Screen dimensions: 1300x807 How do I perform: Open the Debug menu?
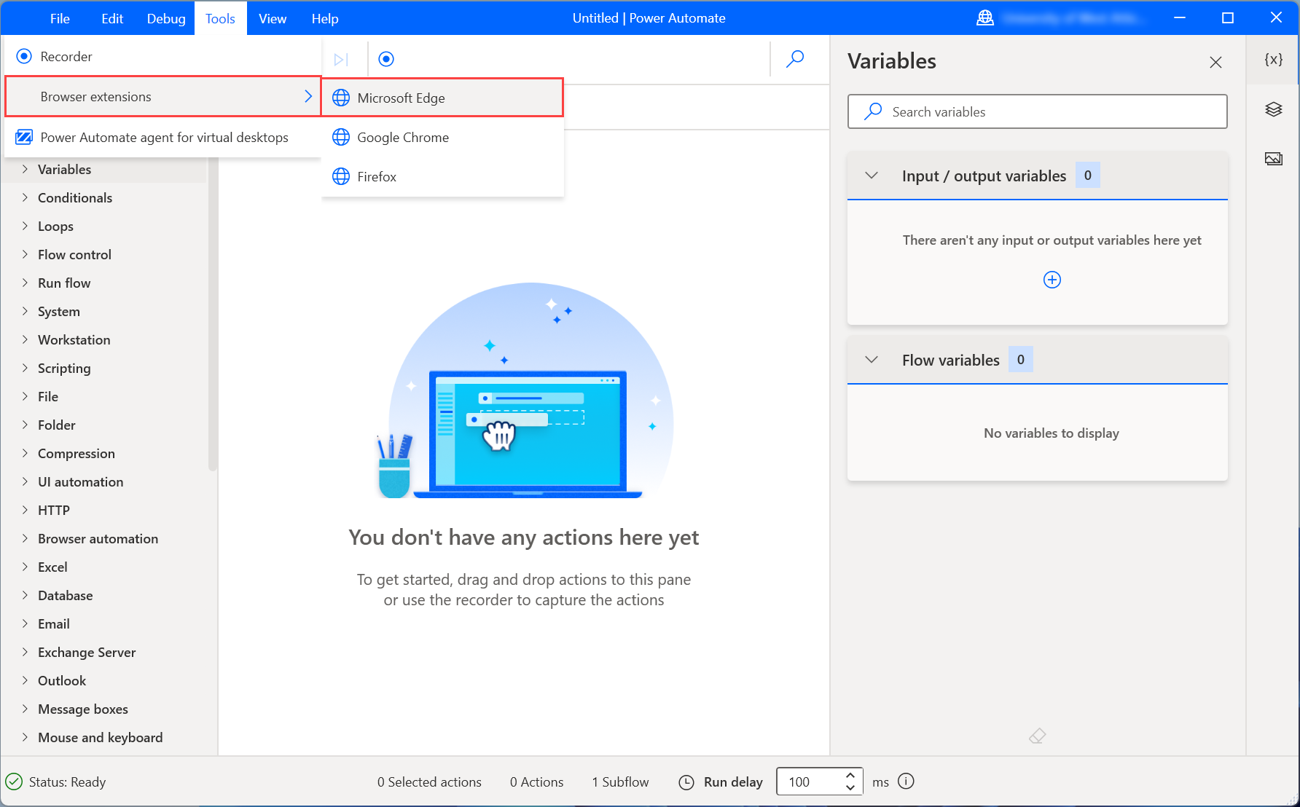point(166,18)
